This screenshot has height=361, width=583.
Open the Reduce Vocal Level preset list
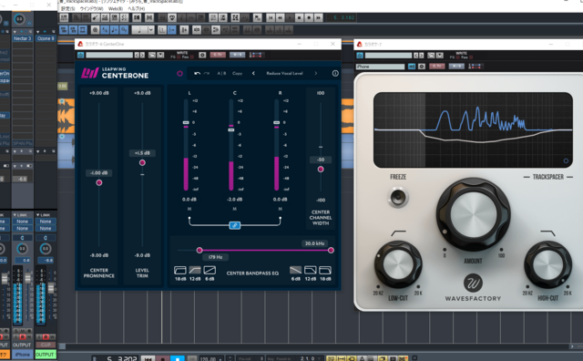click(284, 73)
